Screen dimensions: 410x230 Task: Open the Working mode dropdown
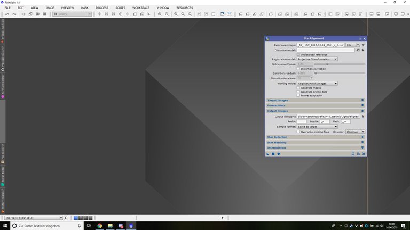(317, 83)
